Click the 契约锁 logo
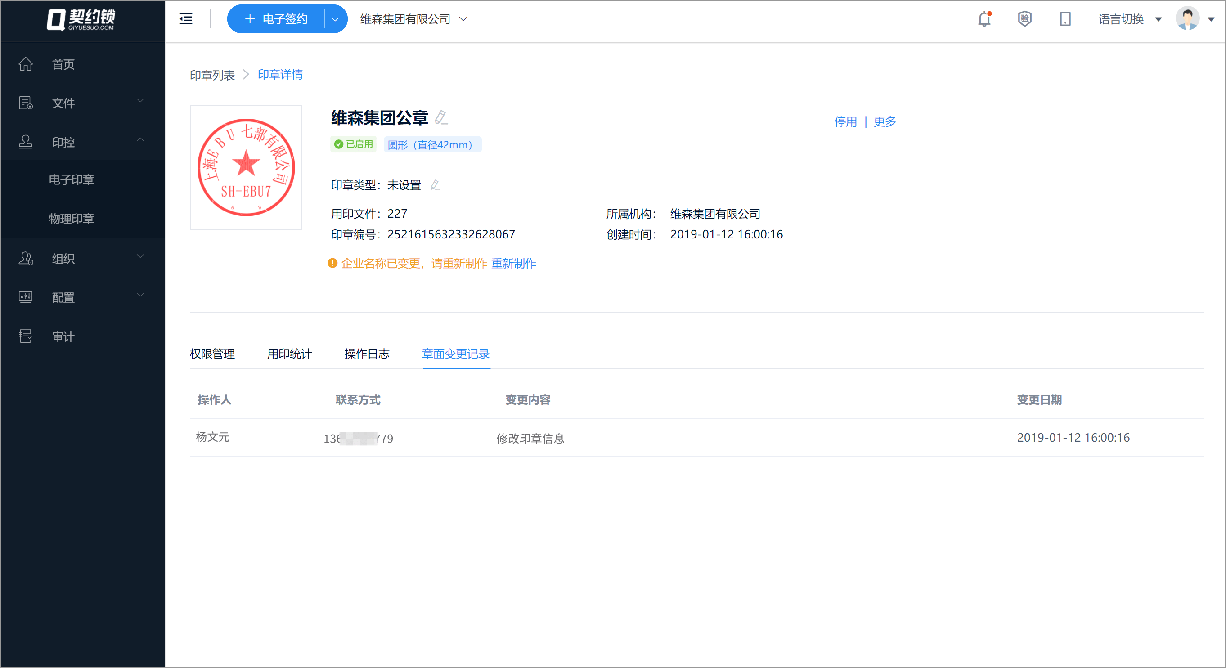1226x668 pixels. pos(81,20)
